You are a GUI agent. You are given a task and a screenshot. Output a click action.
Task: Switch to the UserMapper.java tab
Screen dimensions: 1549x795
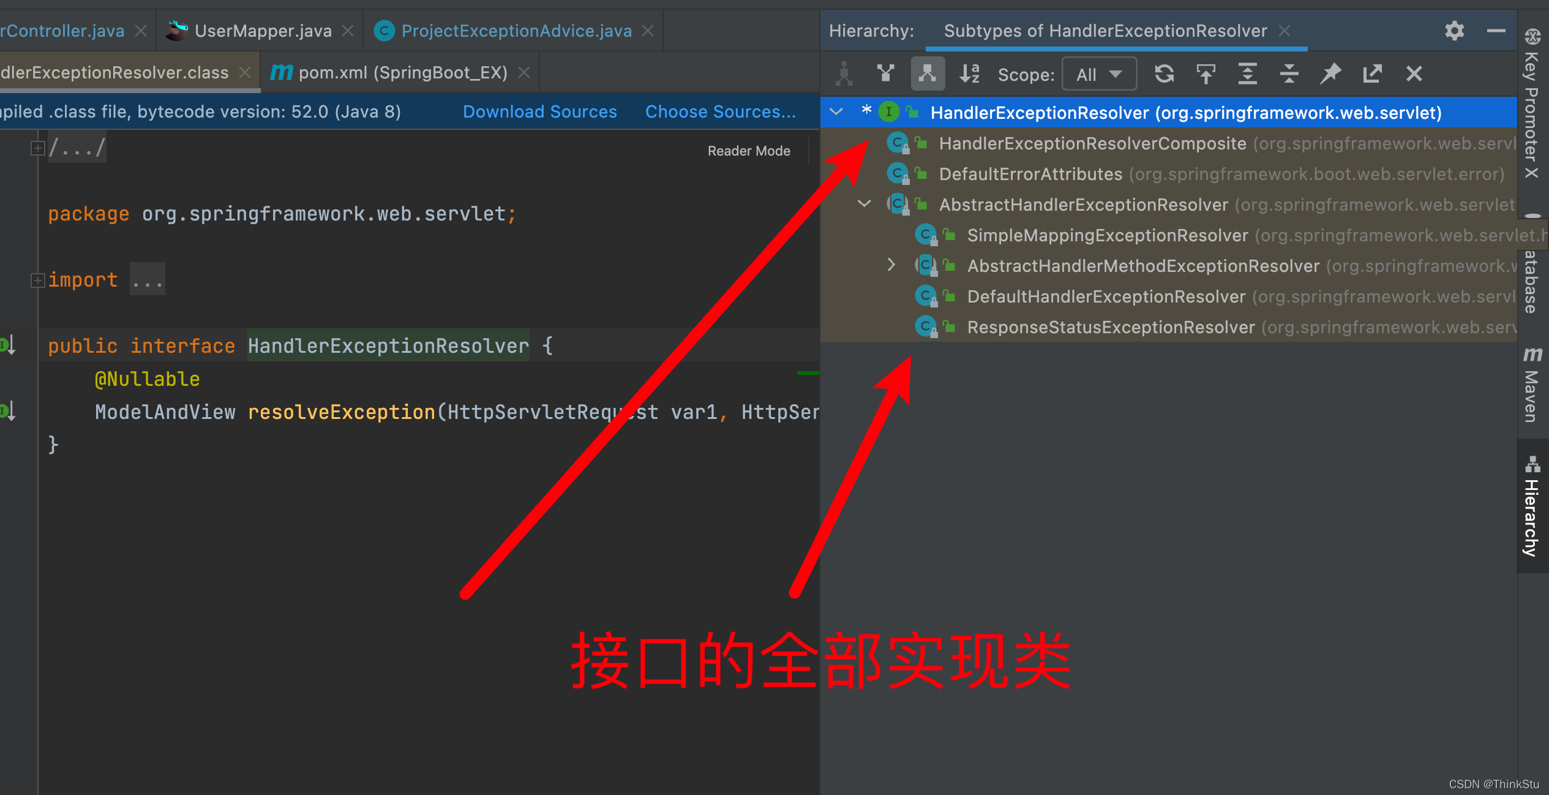pyautogui.click(x=263, y=31)
